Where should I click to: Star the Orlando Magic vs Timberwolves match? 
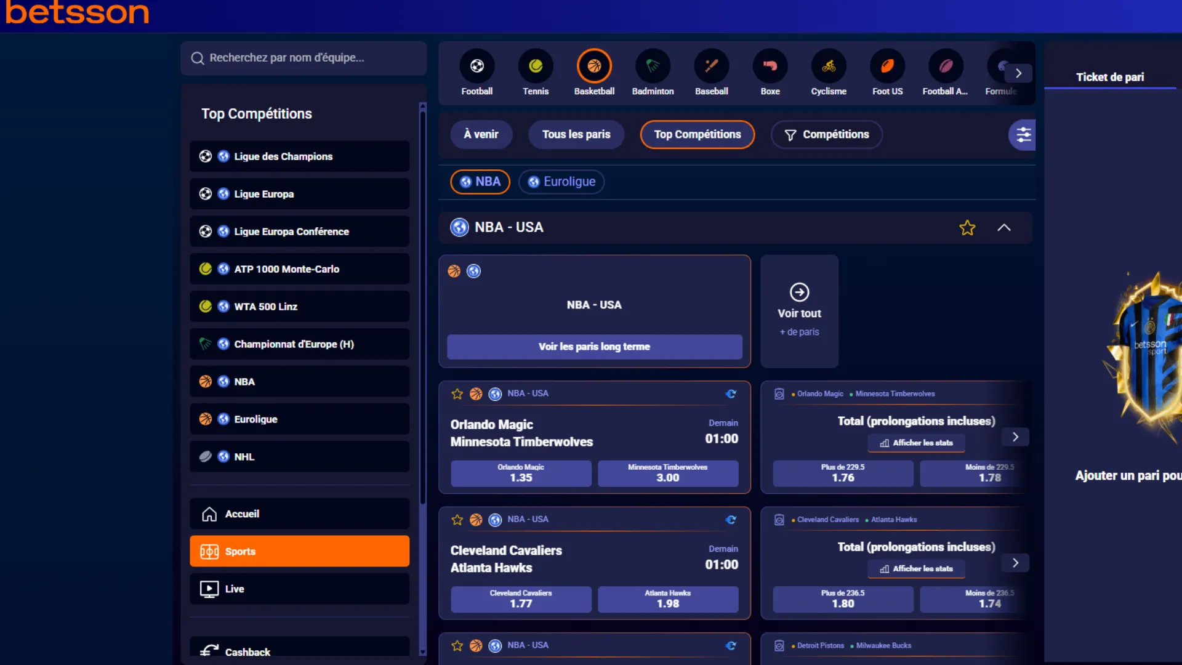(x=457, y=394)
